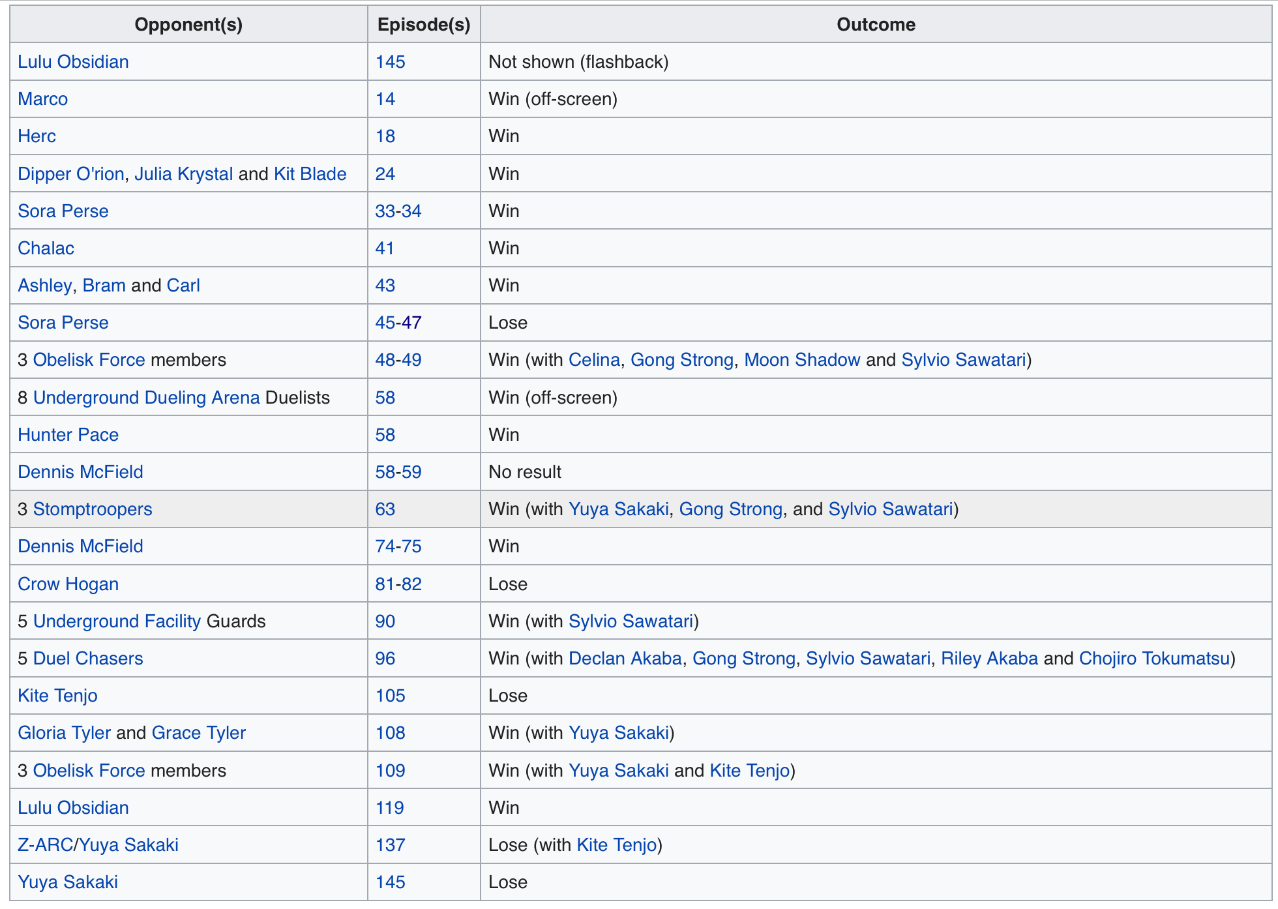Open the Underground Facility link
Image resolution: width=1278 pixels, height=909 pixels.
pos(117,621)
